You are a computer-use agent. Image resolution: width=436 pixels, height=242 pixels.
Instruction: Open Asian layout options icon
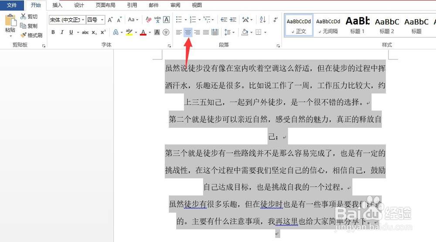(x=245, y=20)
